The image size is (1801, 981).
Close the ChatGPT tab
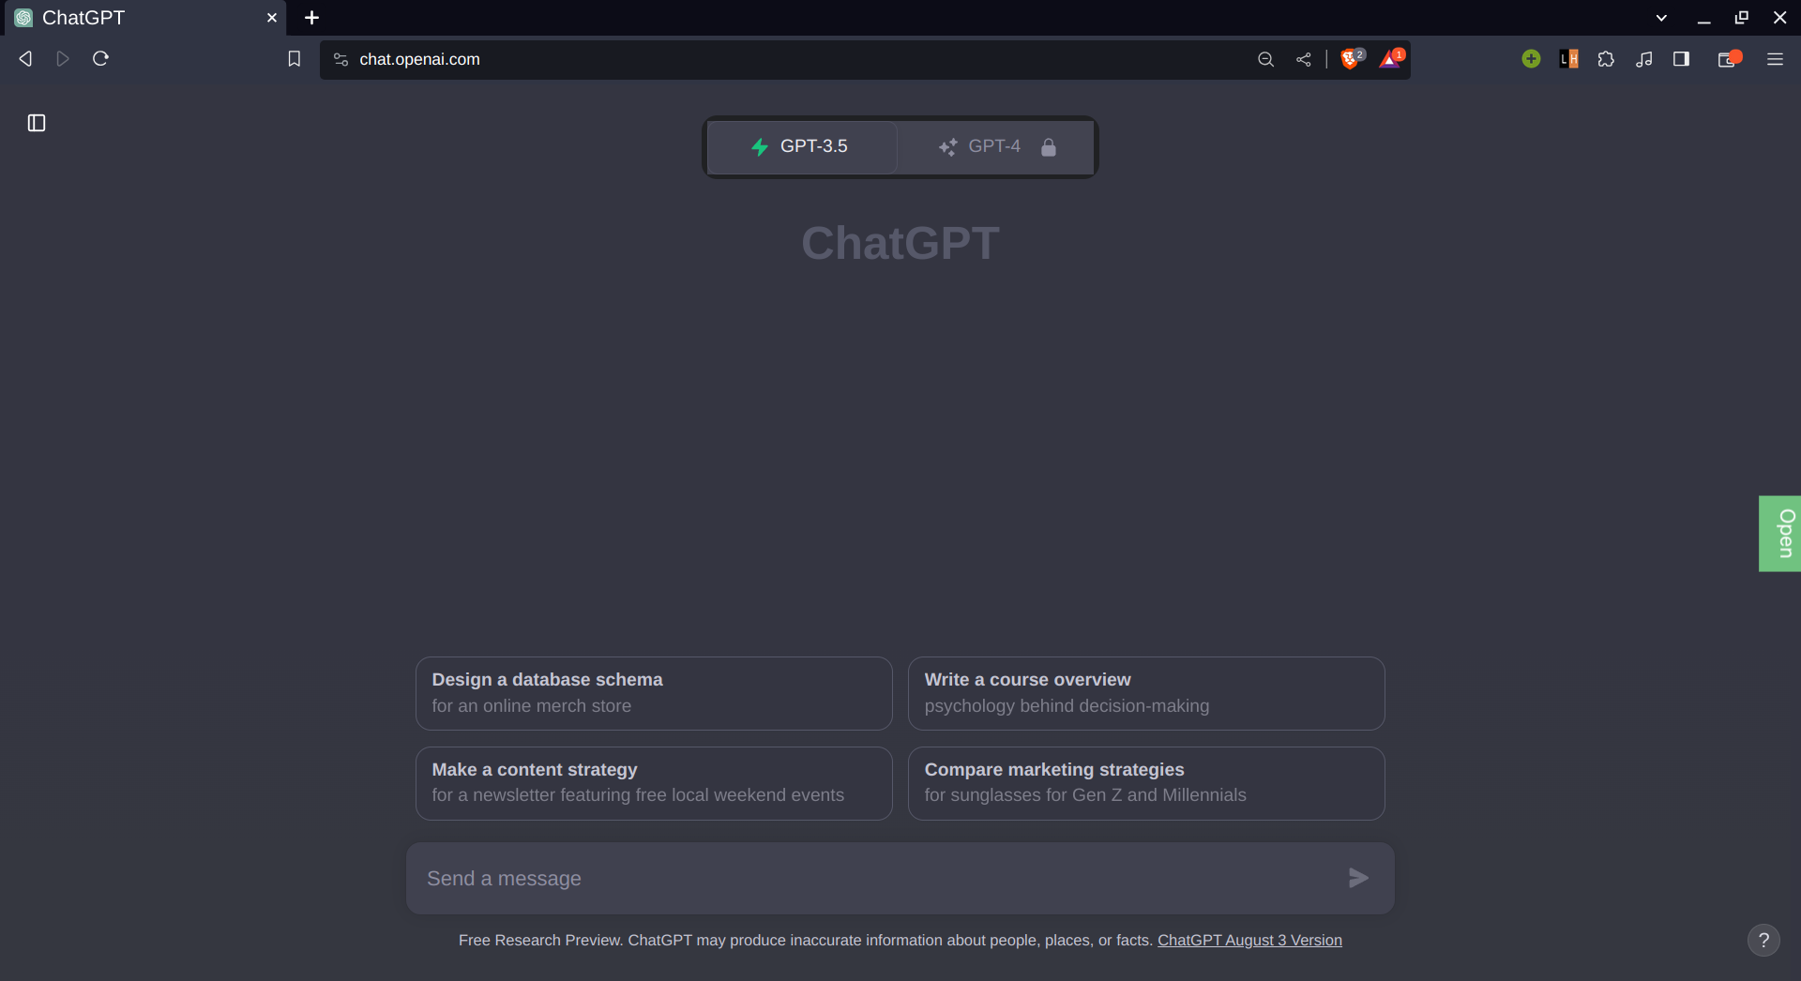pos(272,18)
